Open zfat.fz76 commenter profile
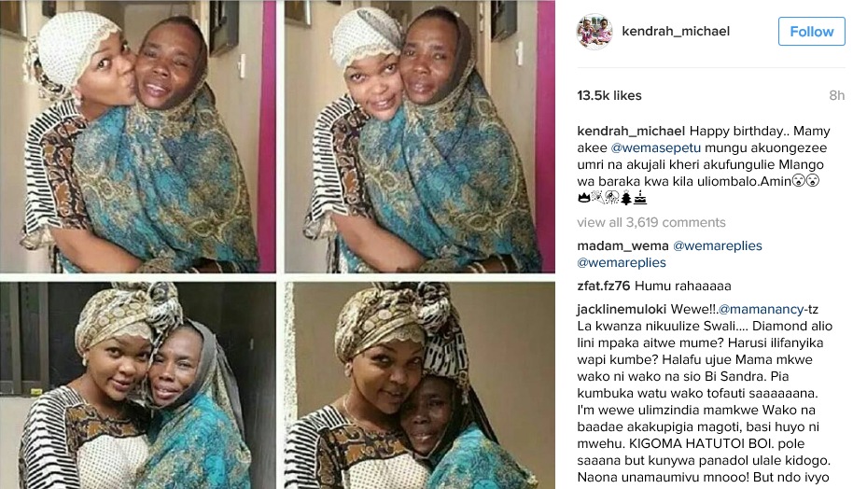Viewport: 853px width, 489px height. pos(603,286)
